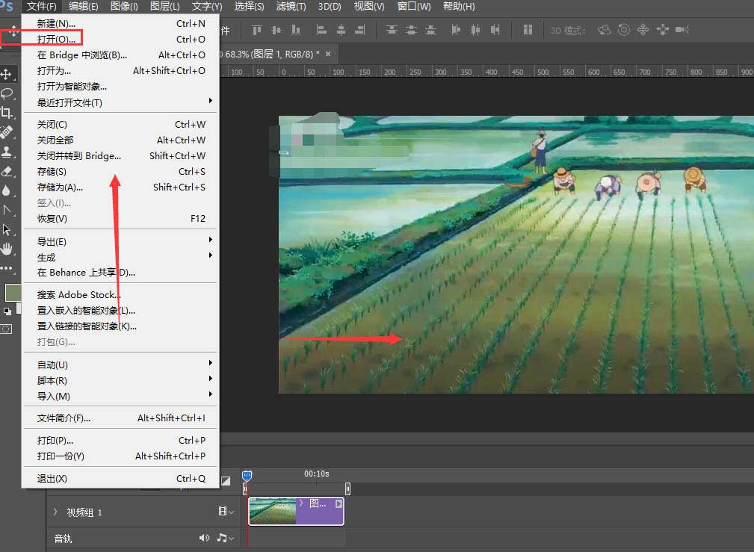754x552 pixels.
Task: Toggle timeline transition split-square icon
Action: (x=226, y=481)
